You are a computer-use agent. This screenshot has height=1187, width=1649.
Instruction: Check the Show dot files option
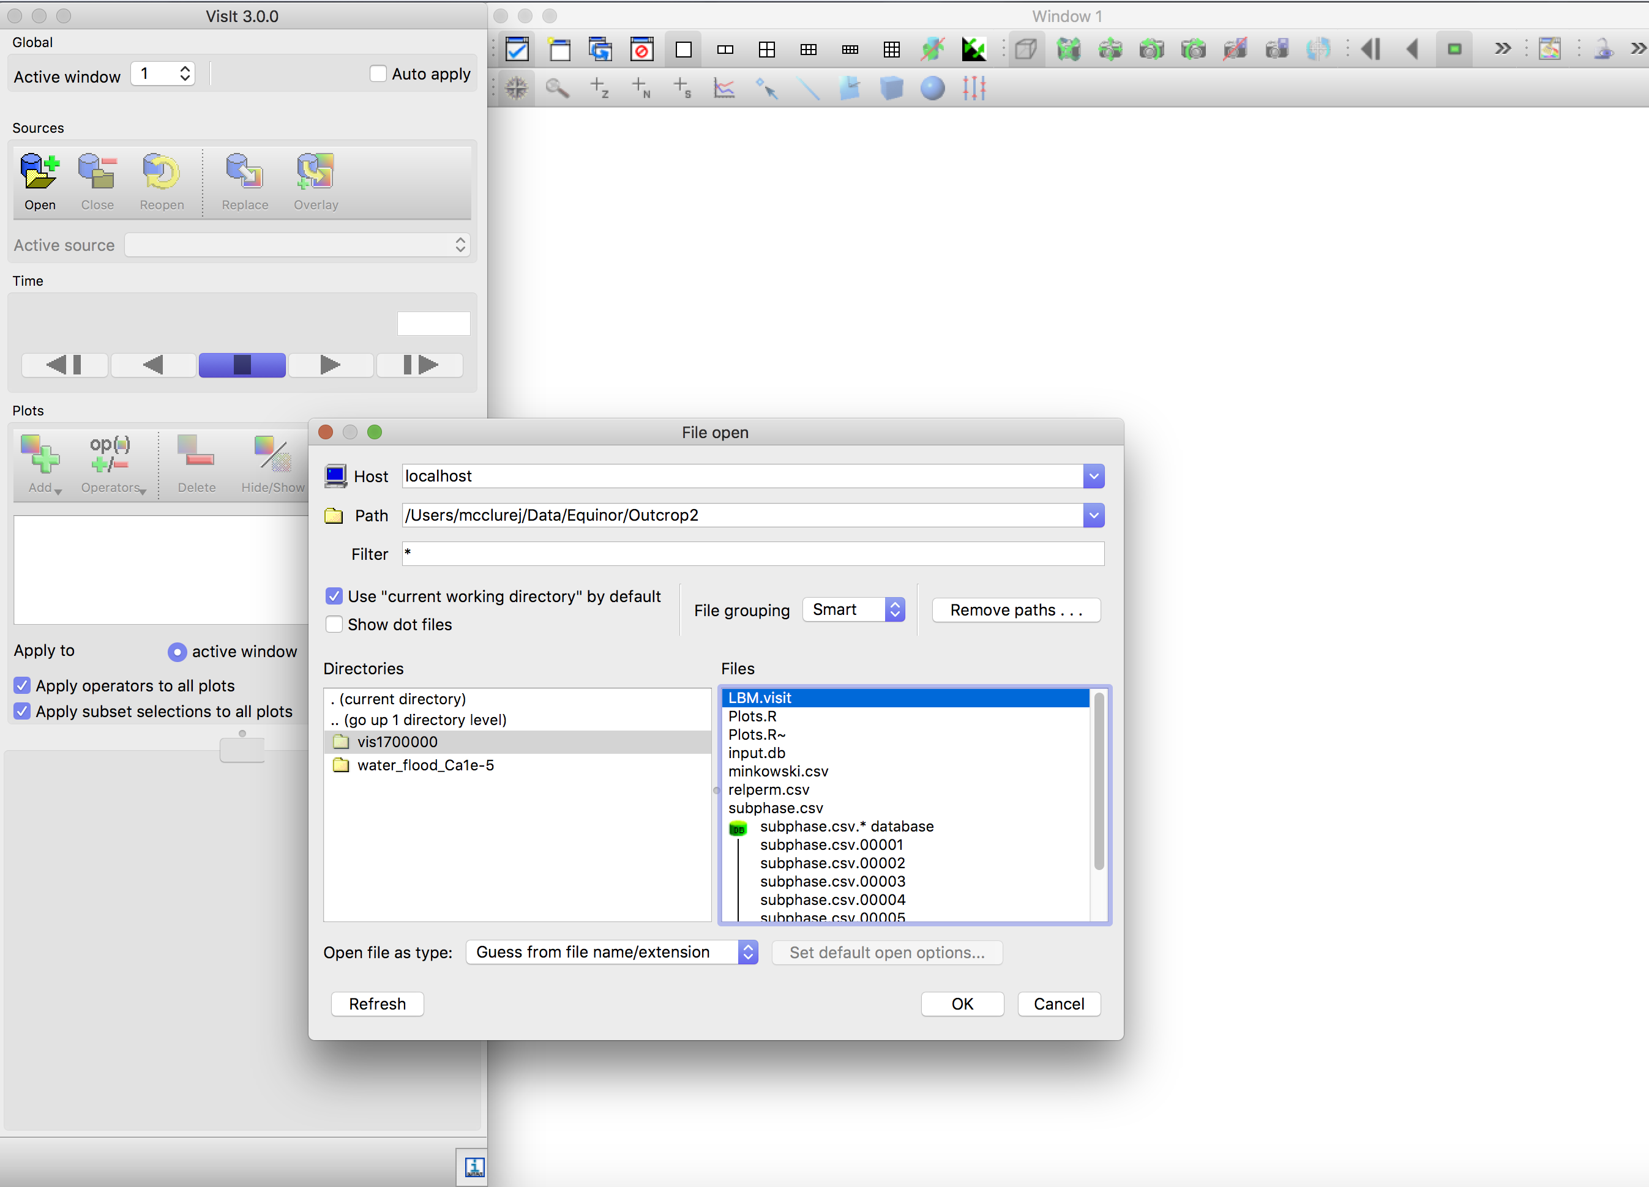334,624
